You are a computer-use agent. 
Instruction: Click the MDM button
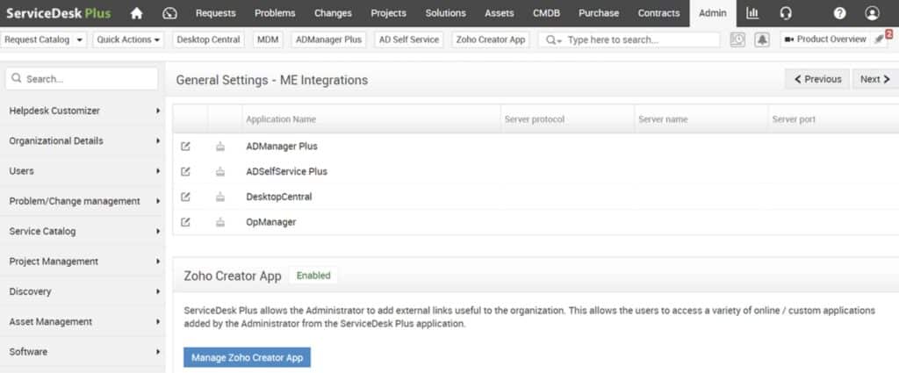(268, 39)
